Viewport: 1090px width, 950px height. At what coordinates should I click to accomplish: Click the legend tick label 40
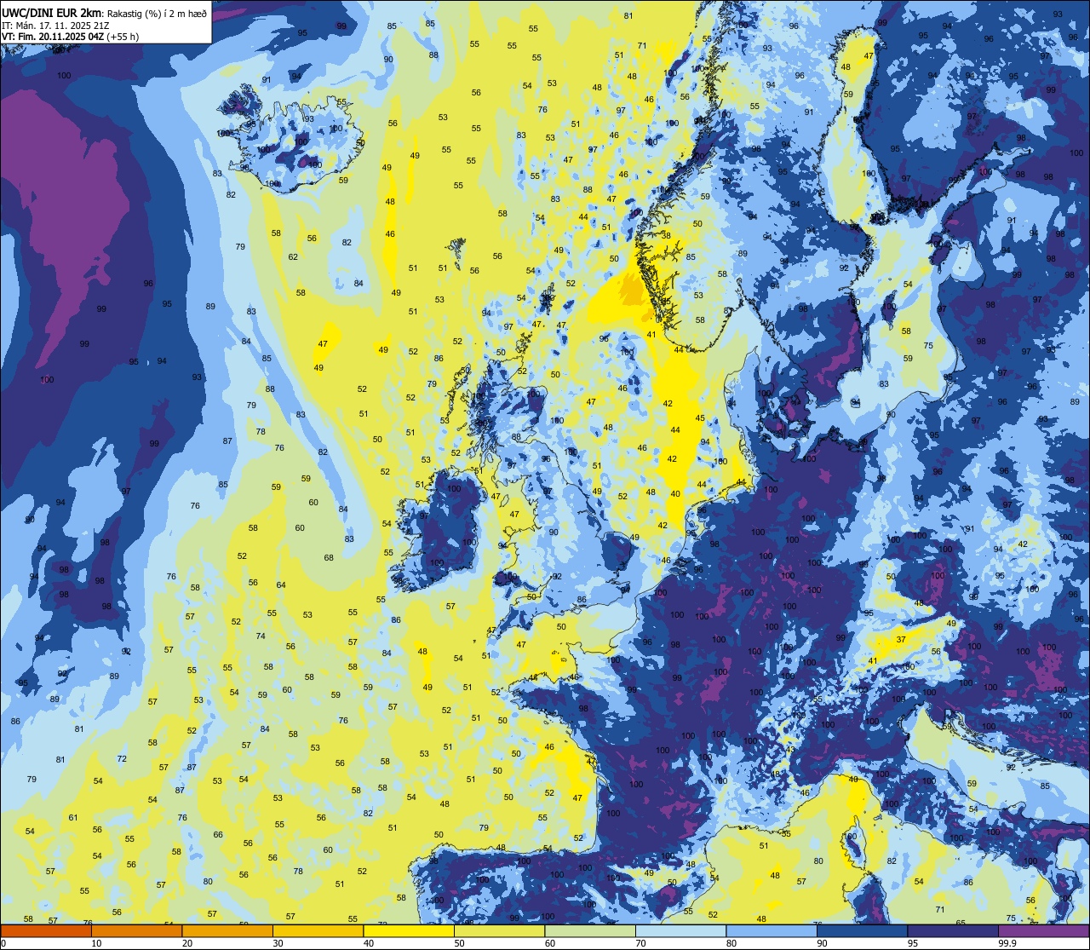point(369,943)
